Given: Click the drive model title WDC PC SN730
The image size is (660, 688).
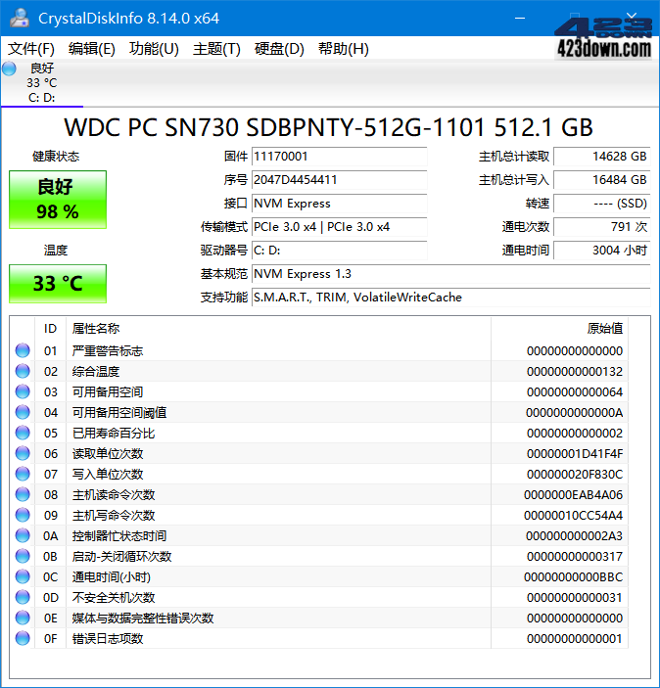Looking at the screenshot, I should click(x=328, y=127).
